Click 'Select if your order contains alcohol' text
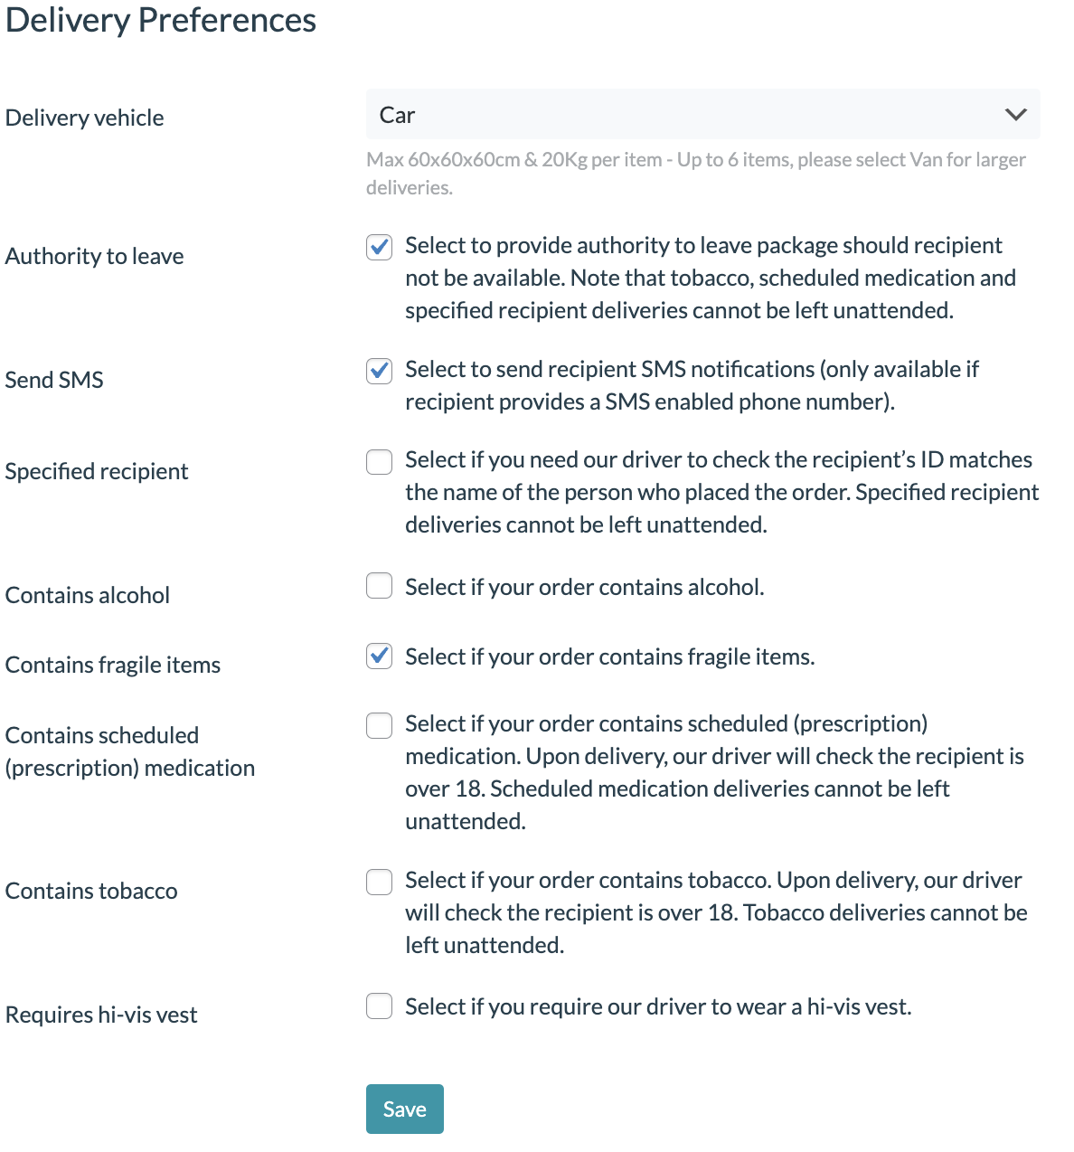The image size is (1074, 1152). click(584, 588)
